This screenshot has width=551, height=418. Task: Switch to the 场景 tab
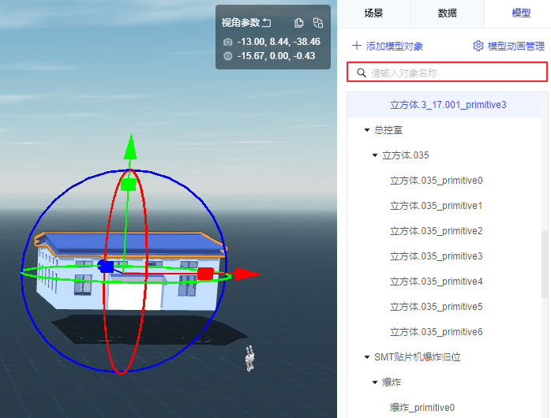(373, 13)
